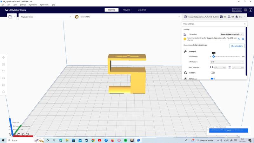Screen dimensions: 254x143
Task: Switch to the PREVIEW stage tab
Action: tap(126, 10)
